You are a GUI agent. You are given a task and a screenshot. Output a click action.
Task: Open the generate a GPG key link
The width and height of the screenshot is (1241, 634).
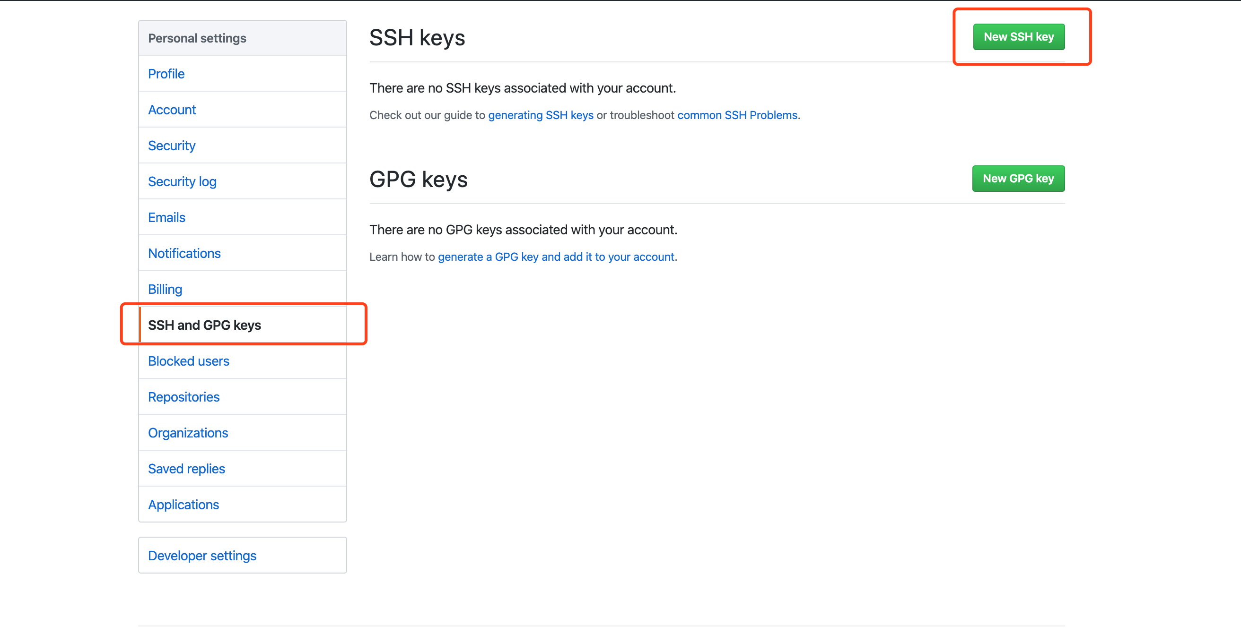(556, 257)
